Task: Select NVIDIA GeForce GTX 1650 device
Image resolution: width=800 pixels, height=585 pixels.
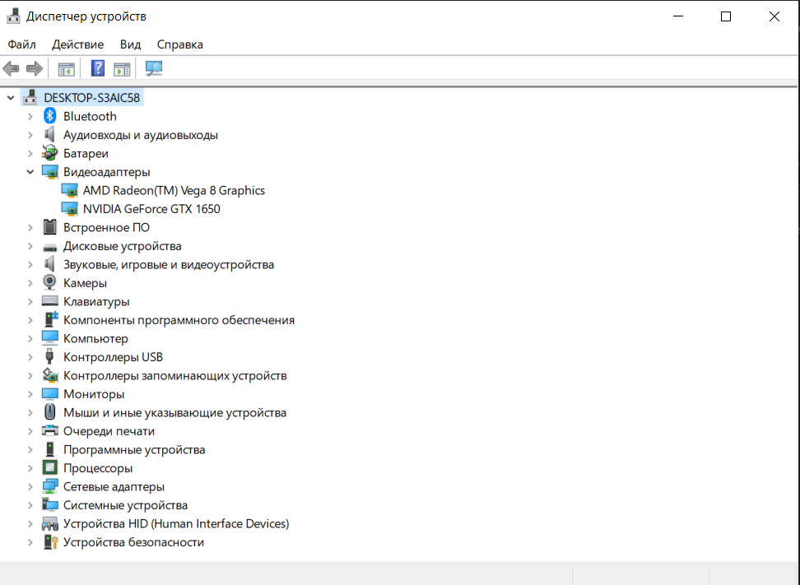Action: pyautogui.click(x=151, y=209)
